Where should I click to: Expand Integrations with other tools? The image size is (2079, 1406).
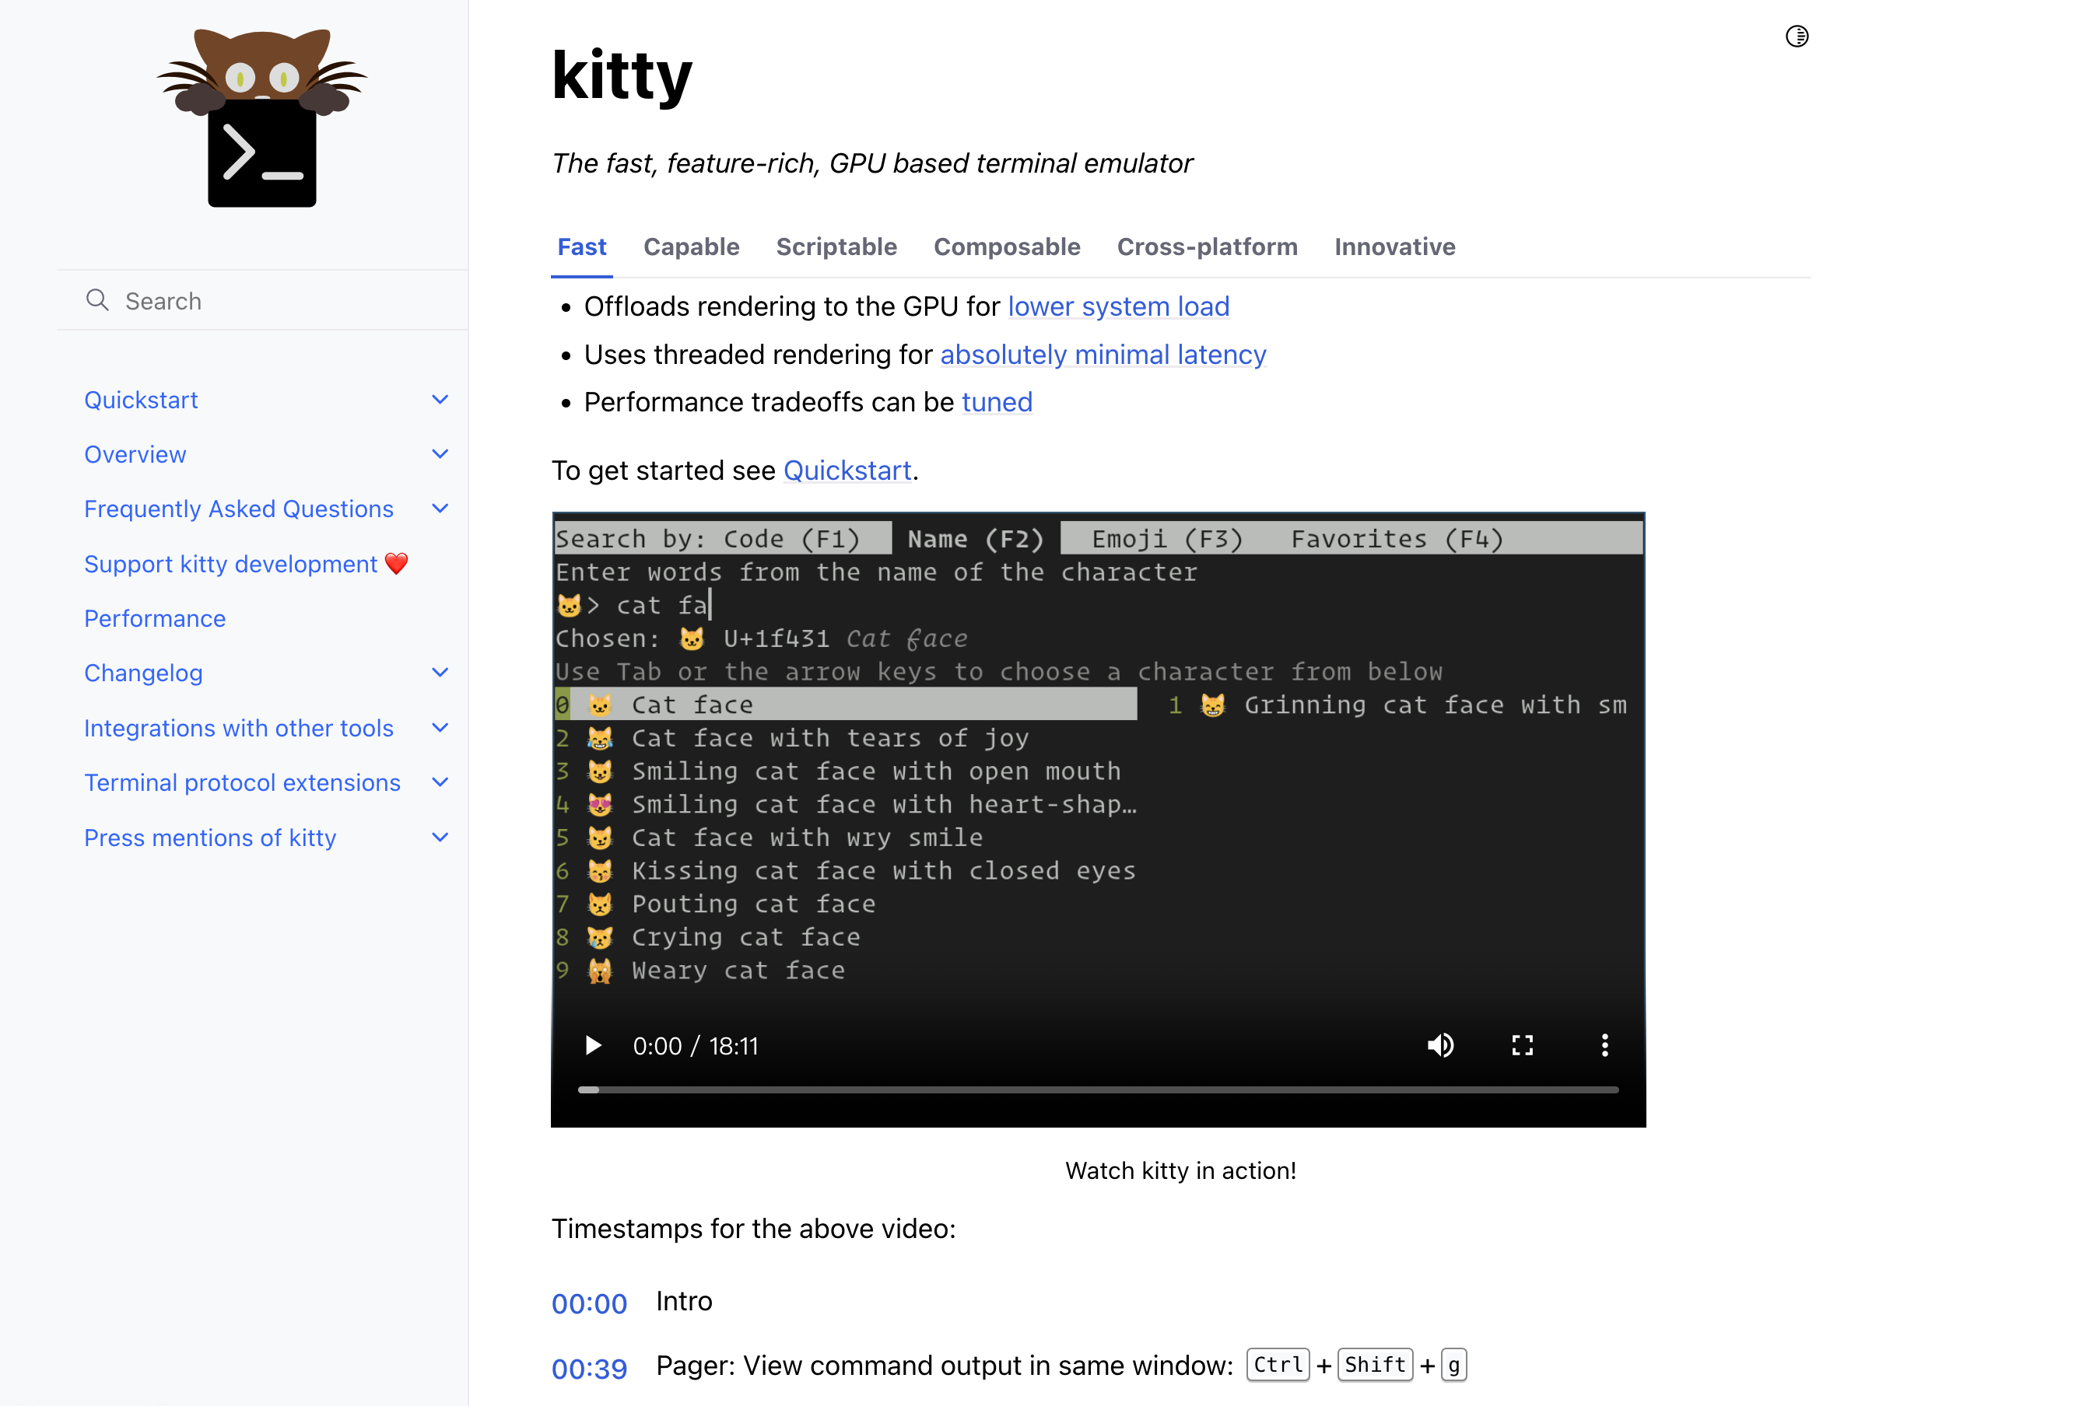point(440,728)
